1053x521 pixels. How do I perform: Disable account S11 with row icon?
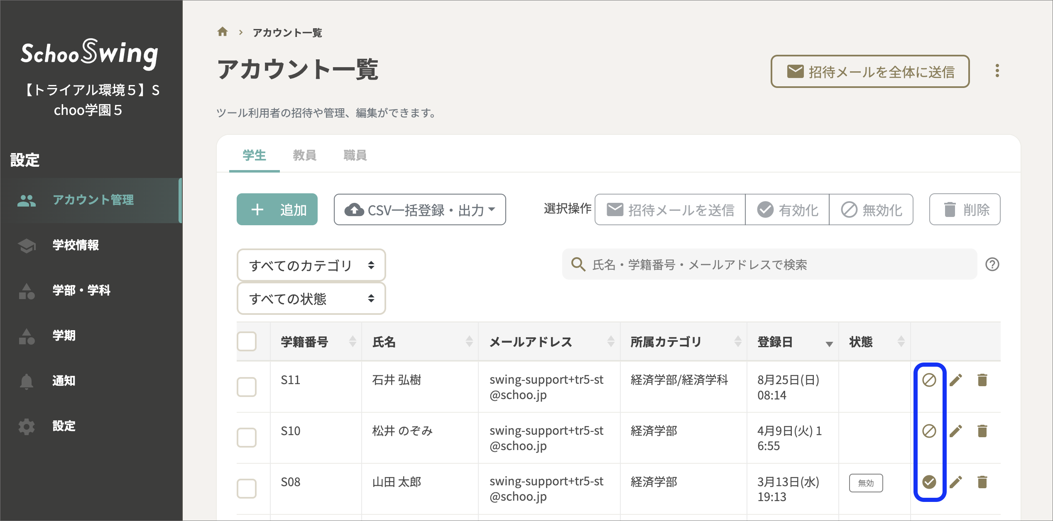click(x=929, y=380)
